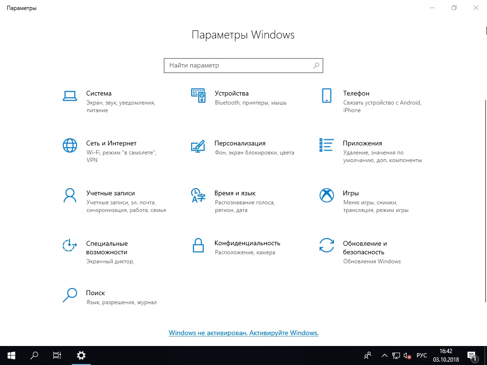Screen dimensions: 487x365
Task: Click description Язык, разрешения, журнал
Action: 121,302
